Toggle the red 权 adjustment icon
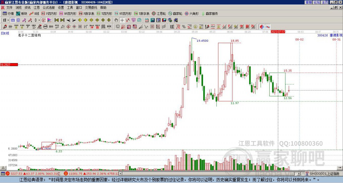Viewport: 343px width, 183px height. 44,20
